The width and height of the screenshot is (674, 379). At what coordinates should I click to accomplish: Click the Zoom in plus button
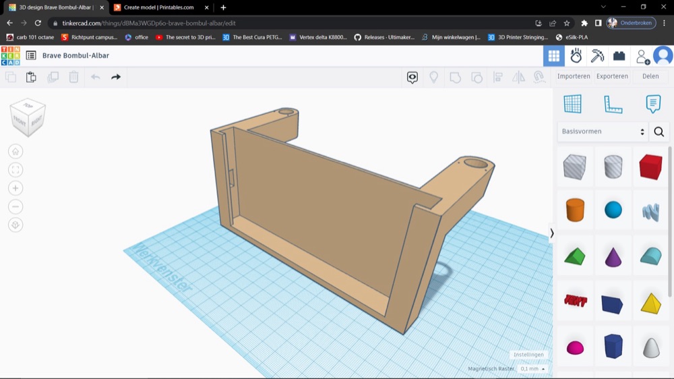[x=16, y=188]
